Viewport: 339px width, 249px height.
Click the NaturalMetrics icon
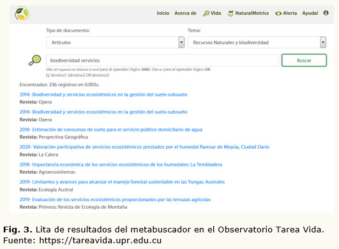pos(230,13)
